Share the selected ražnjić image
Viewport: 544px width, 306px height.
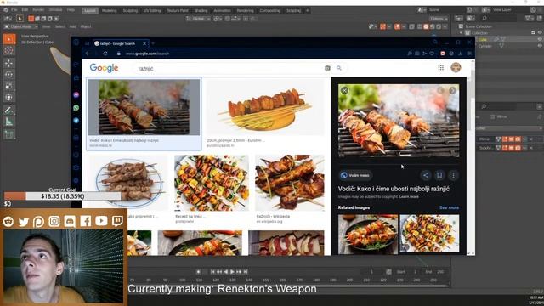426,175
